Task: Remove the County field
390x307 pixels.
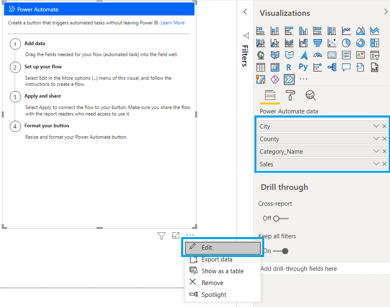Action: [384, 139]
